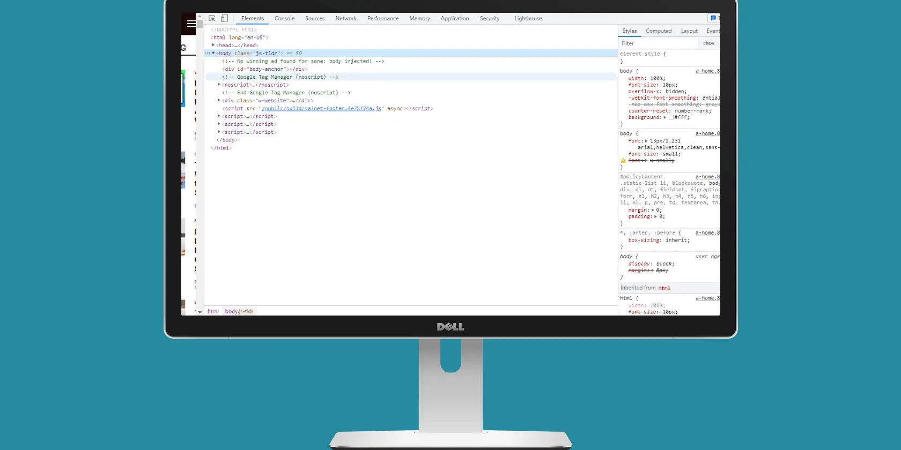Click the page scrollbar thumb
Viewport: 901px width, 450px height.
[200, 24]
